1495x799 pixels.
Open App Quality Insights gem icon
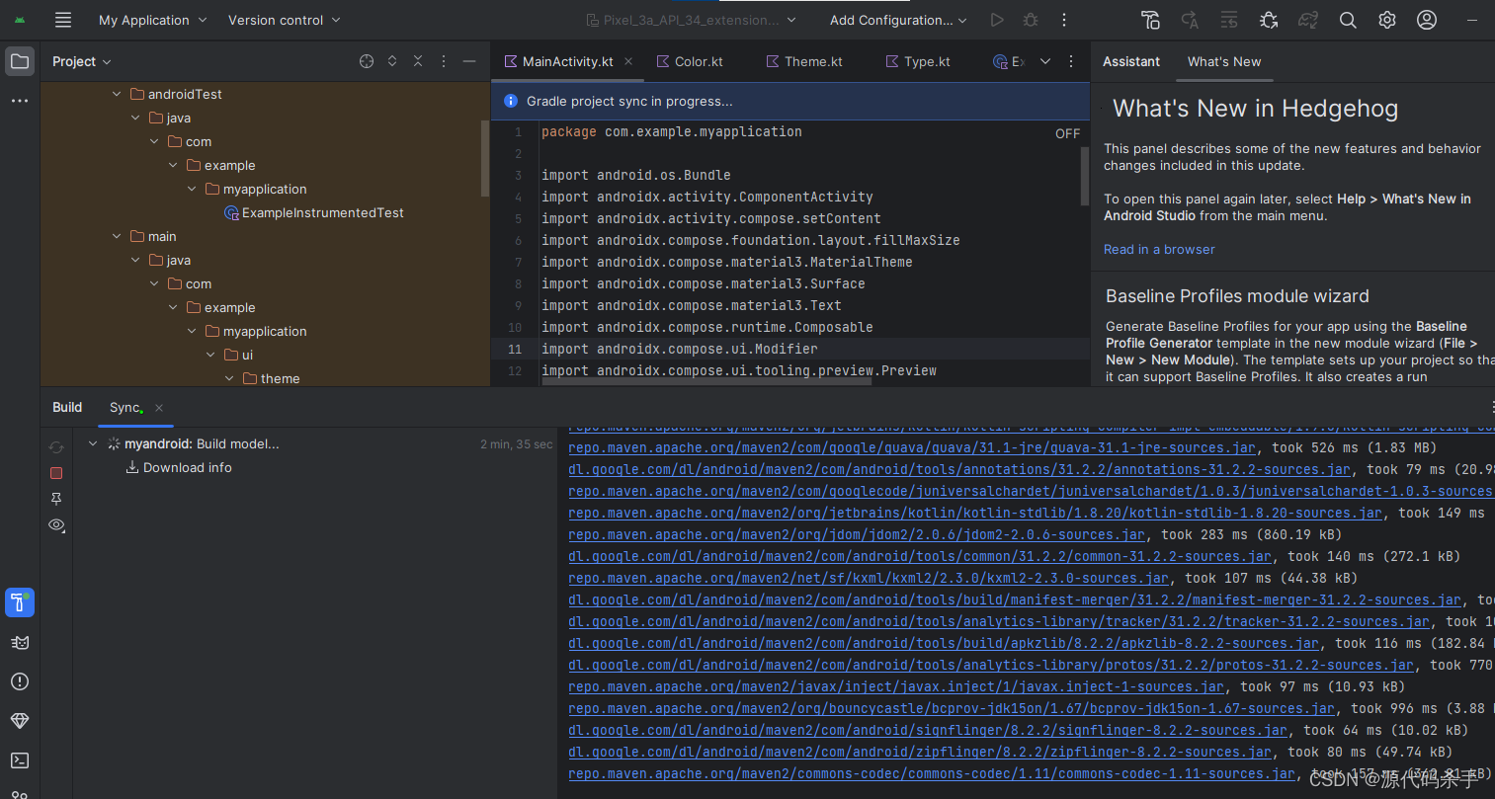click(20, 721)
